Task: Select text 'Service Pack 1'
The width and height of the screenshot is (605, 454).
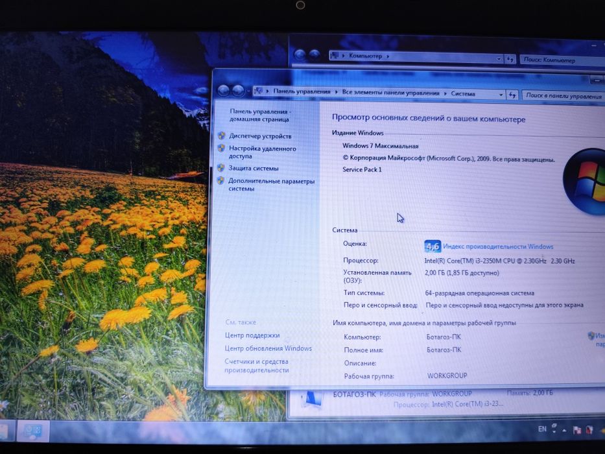Action: 362,169
